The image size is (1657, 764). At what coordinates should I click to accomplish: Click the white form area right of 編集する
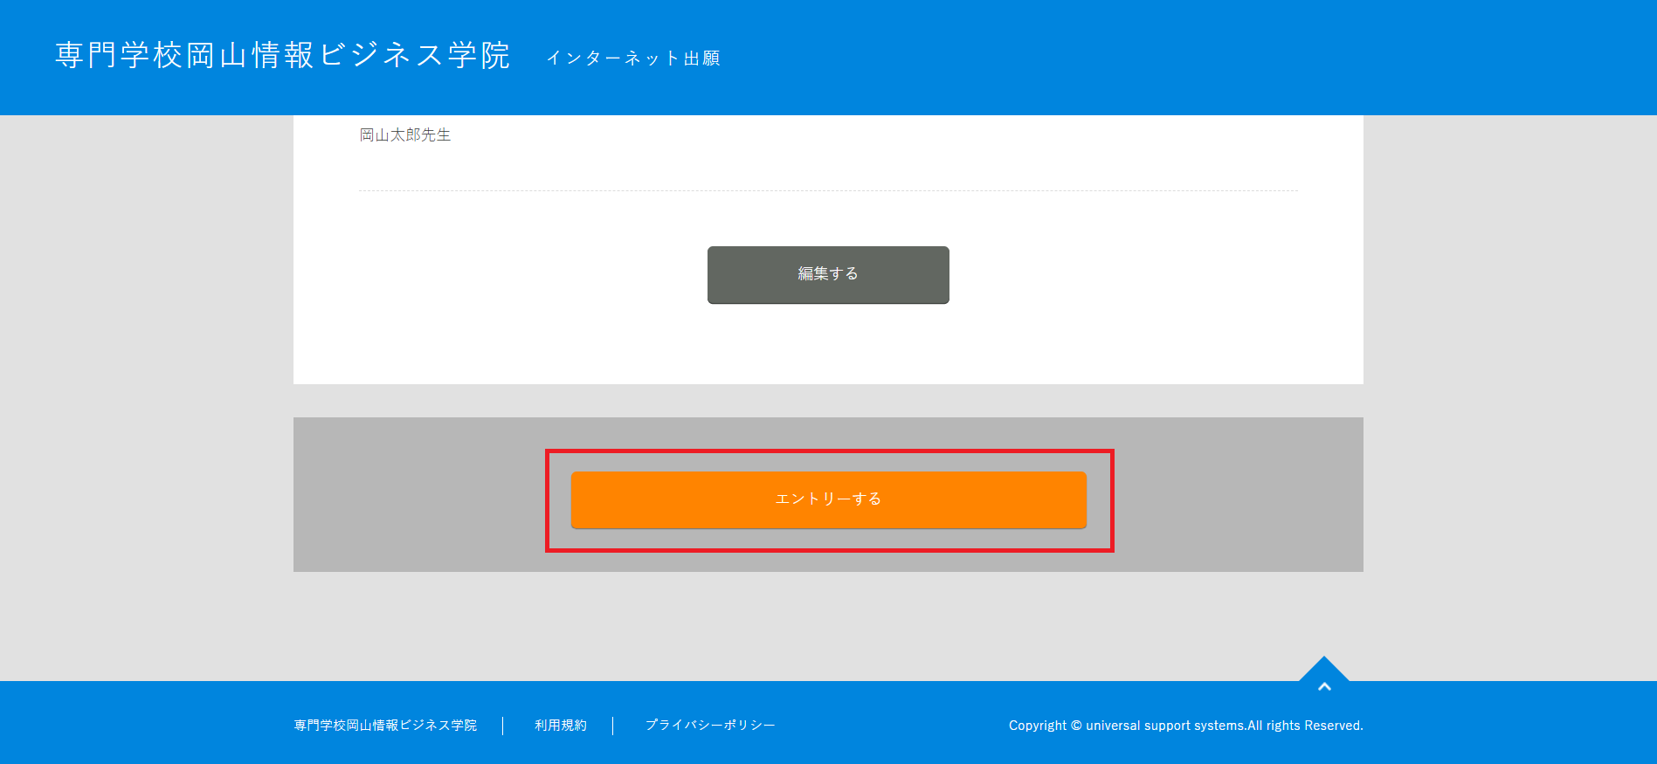pyautogui.click(x=1136, y=275)
